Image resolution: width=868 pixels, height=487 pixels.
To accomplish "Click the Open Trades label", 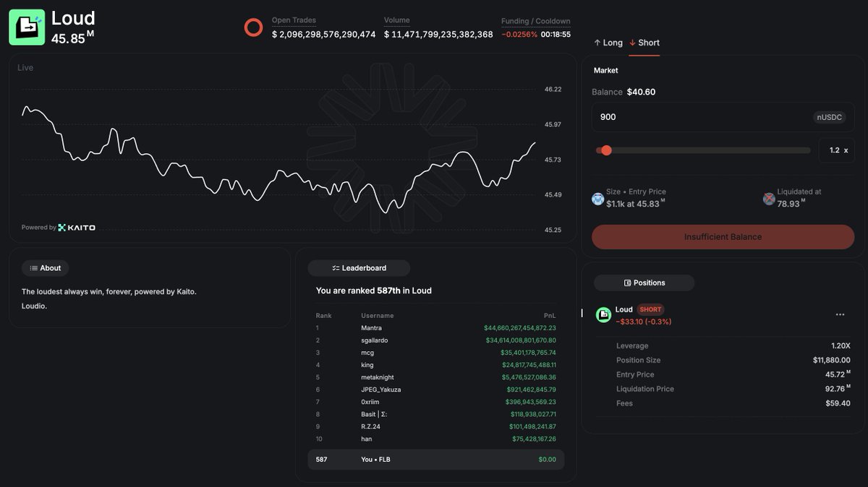I will coord(294,20).
